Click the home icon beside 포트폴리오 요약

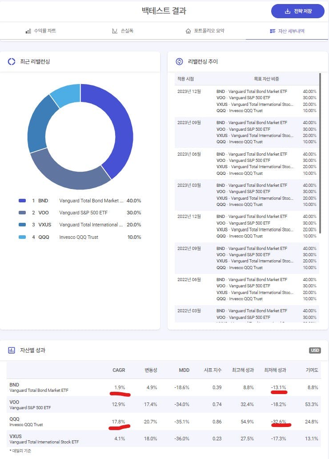coord(188,31)
